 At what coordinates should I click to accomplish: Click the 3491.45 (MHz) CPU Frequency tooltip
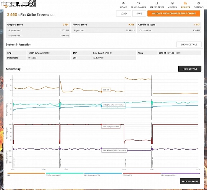[114, 150]
